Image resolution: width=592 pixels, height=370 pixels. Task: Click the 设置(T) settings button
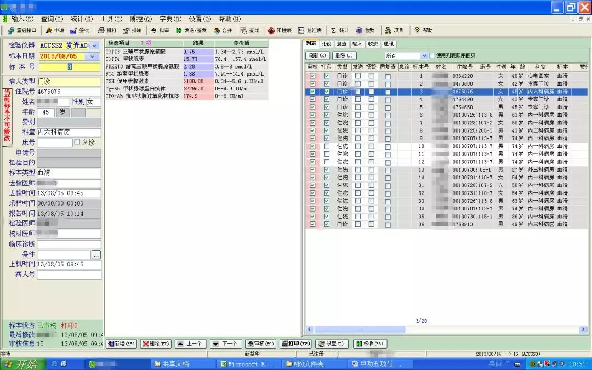pos(331,344)
